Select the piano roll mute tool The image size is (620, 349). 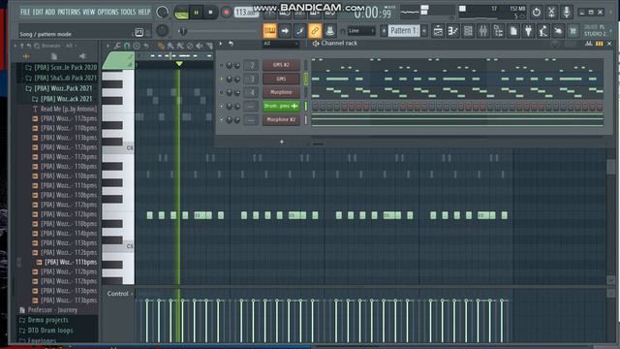coord(200,46)
